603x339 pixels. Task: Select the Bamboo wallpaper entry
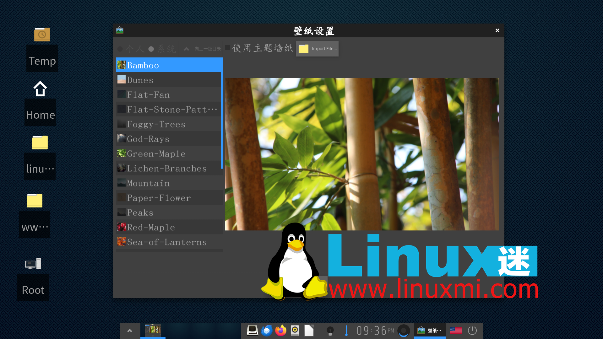(169, 65)
